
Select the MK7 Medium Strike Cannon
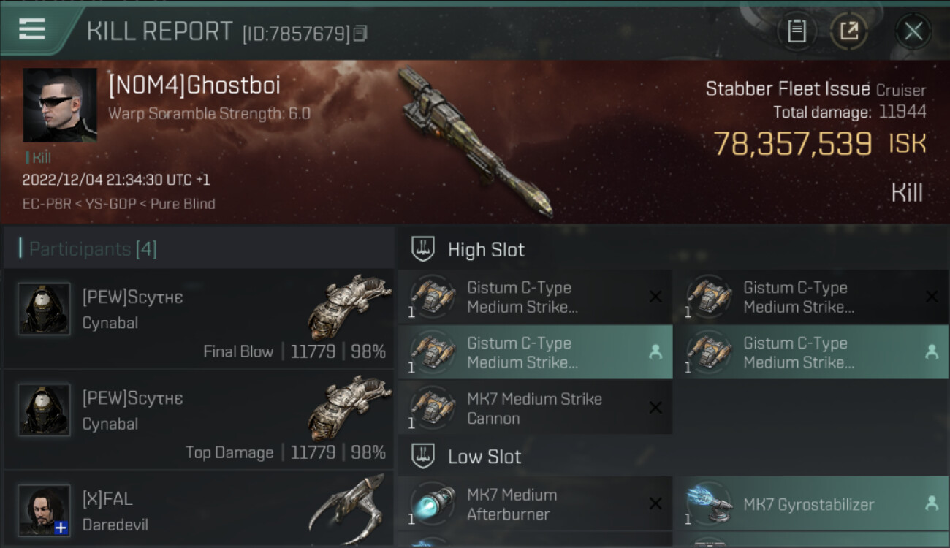535,408
